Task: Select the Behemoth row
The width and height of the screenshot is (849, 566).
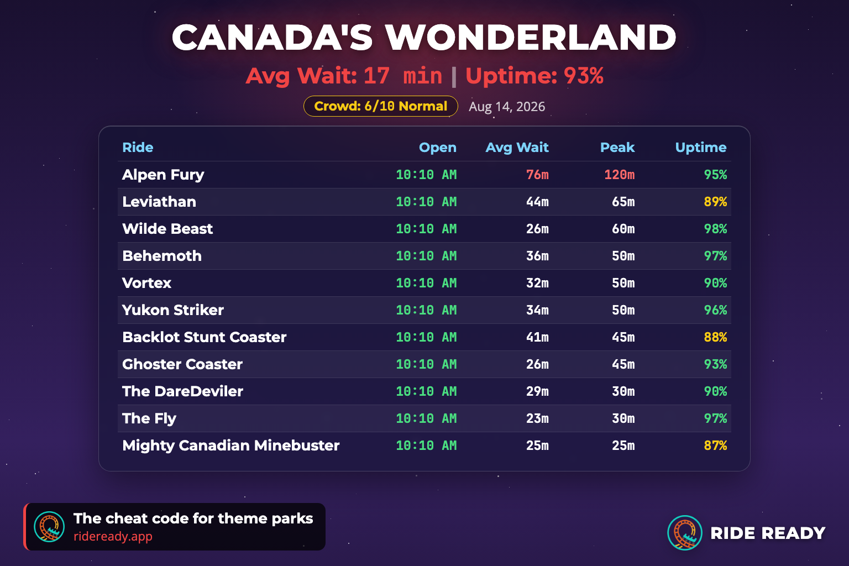Action: [424, 256]
